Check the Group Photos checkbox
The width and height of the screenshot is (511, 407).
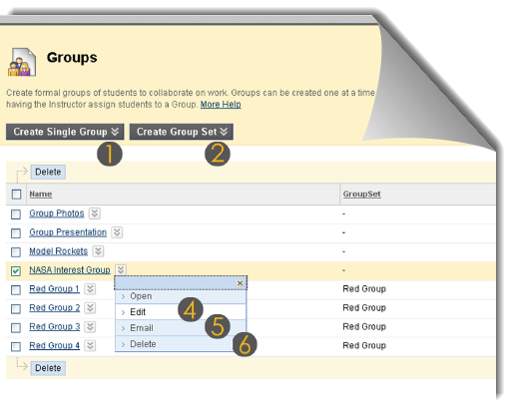pos(16,214)
